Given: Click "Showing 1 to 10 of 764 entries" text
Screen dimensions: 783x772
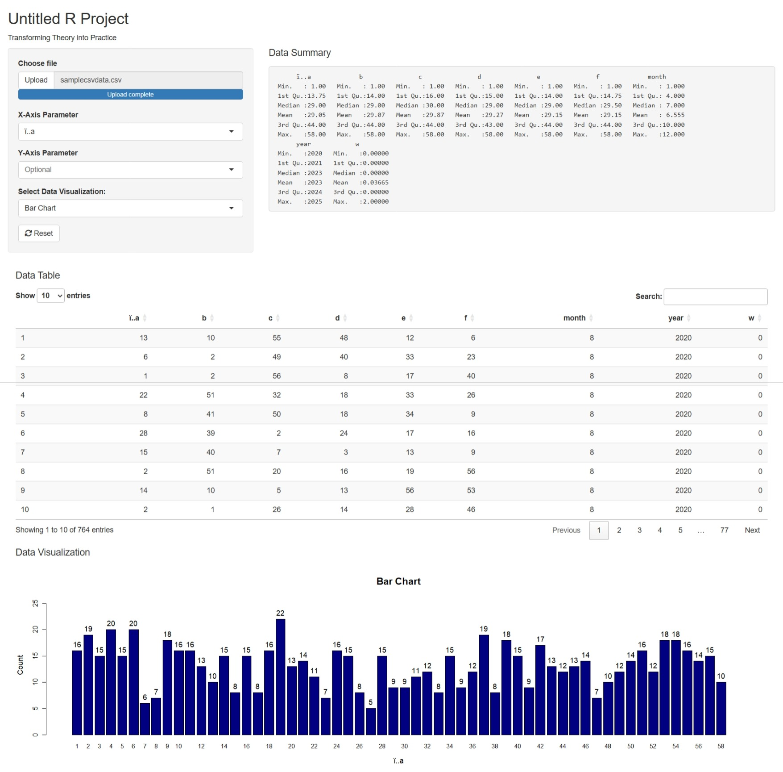Looking at the screenshot, I should pyautogui.click(x=65, y=530).
